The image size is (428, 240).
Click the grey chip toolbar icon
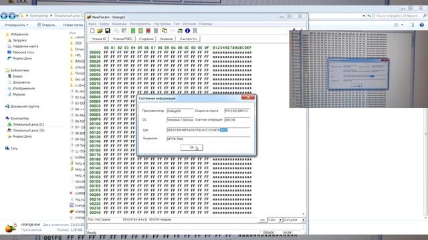[x=156, y=31]
